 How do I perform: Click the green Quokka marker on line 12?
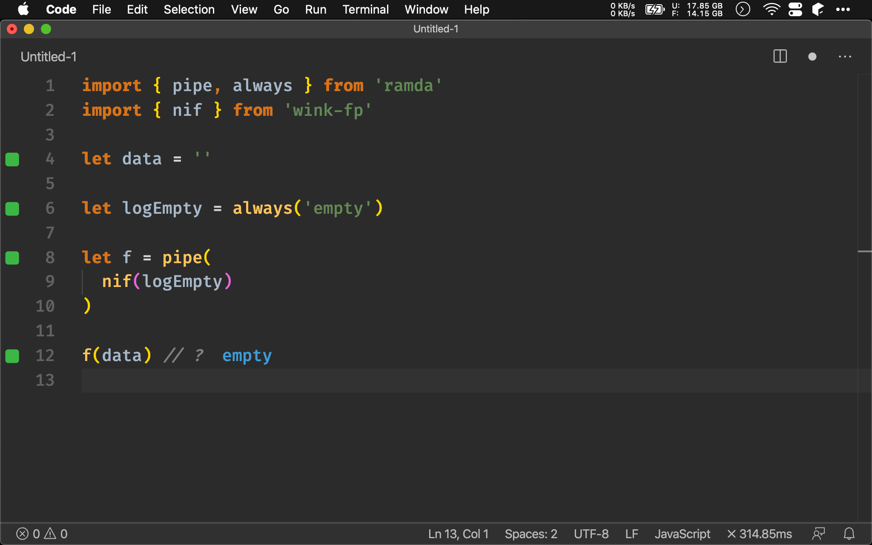point(12,356)
